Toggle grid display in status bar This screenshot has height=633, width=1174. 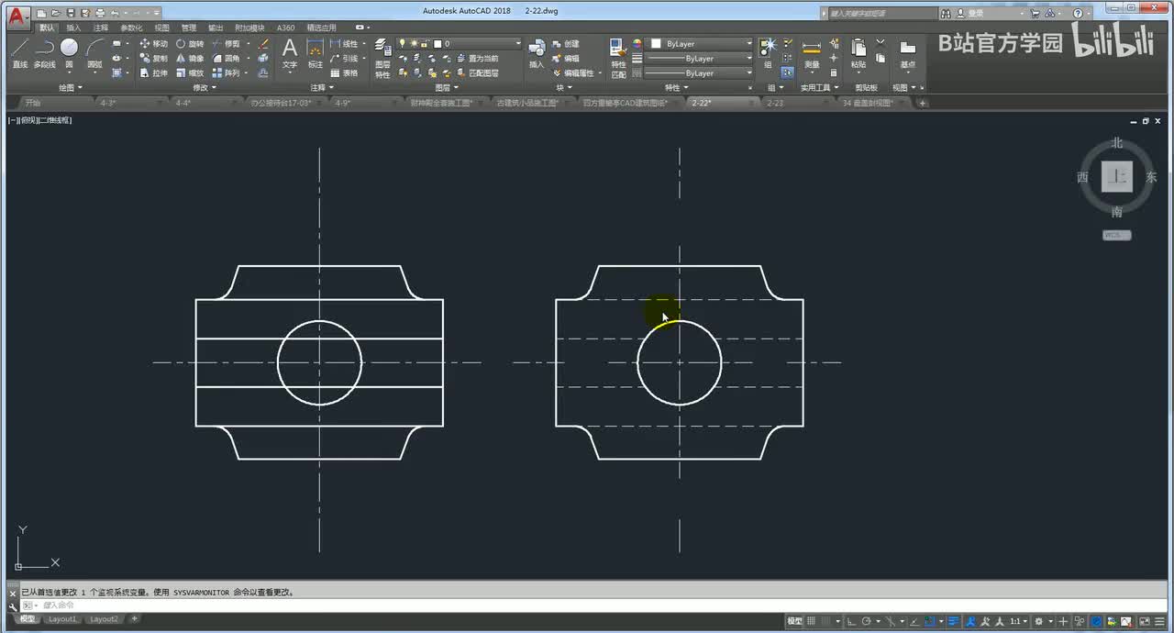[x=811, y=621]
